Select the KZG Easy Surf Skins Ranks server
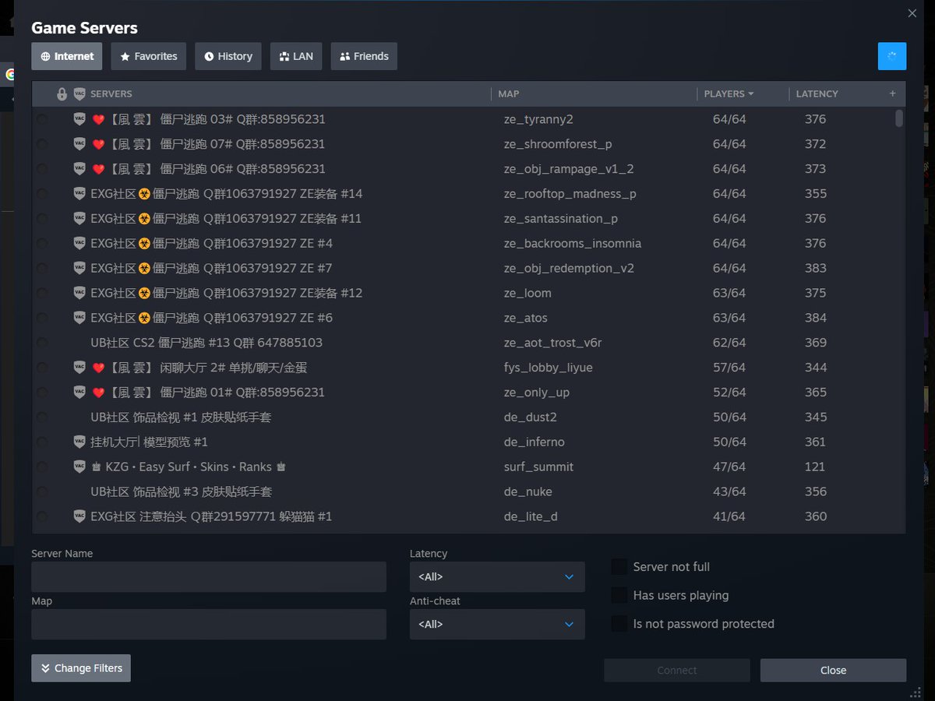The width and height of the screenshot is (935, 701). pyautogui.click(x=189, y=467)
